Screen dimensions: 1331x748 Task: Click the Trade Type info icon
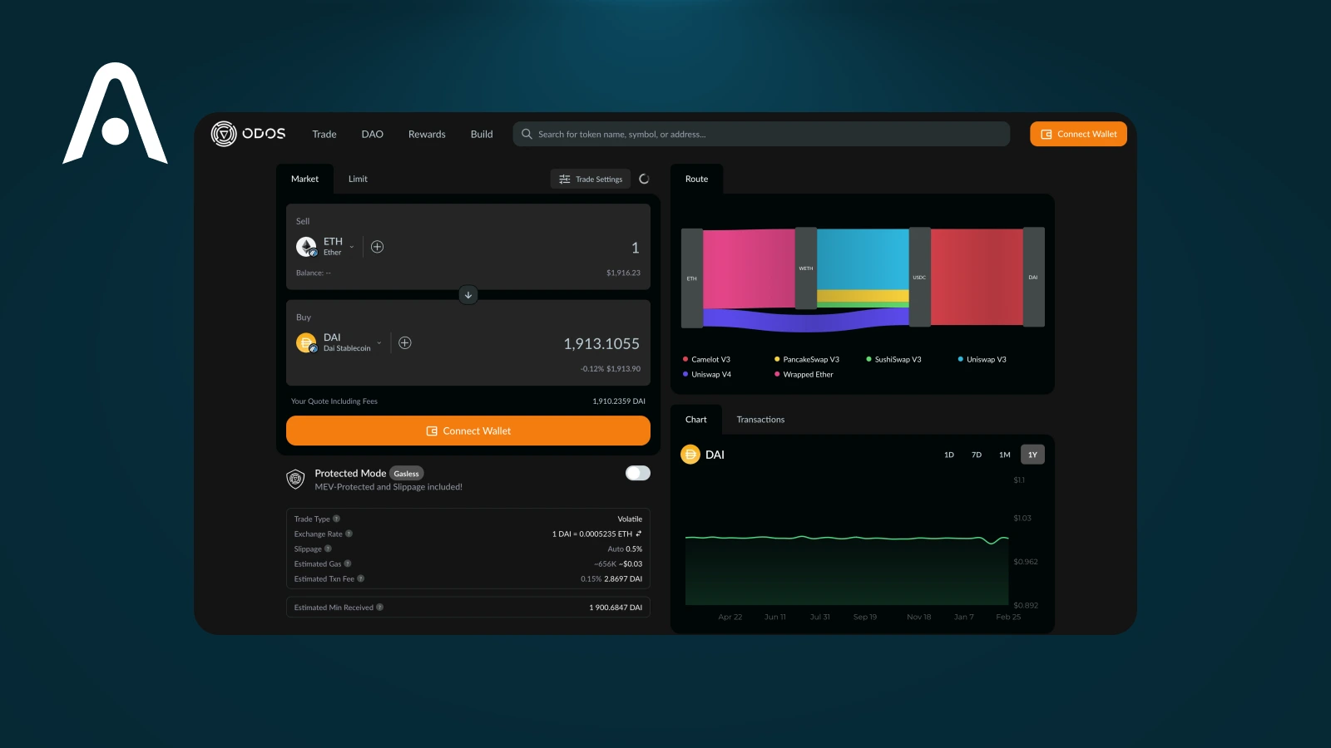pyautogui.click(x=337, y=519)
